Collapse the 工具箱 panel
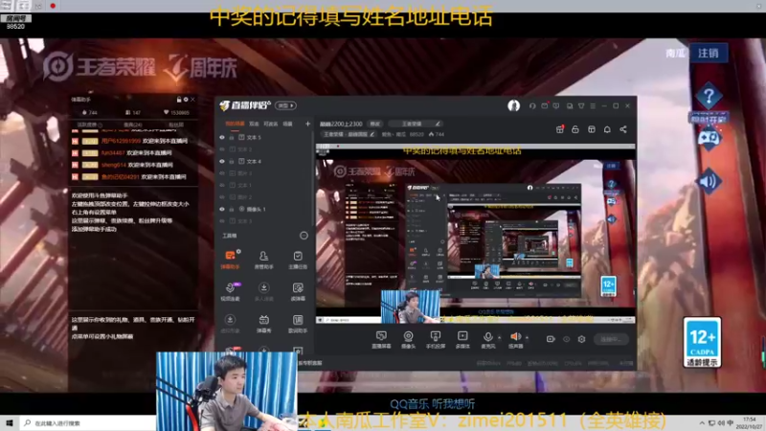Image resolution: width=766 pixels, height=431 pixels. [x=304, y=236]
